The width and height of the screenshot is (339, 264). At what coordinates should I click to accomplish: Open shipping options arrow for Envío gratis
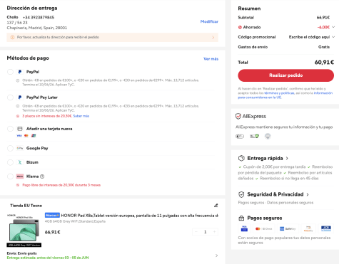coord(216,255)
